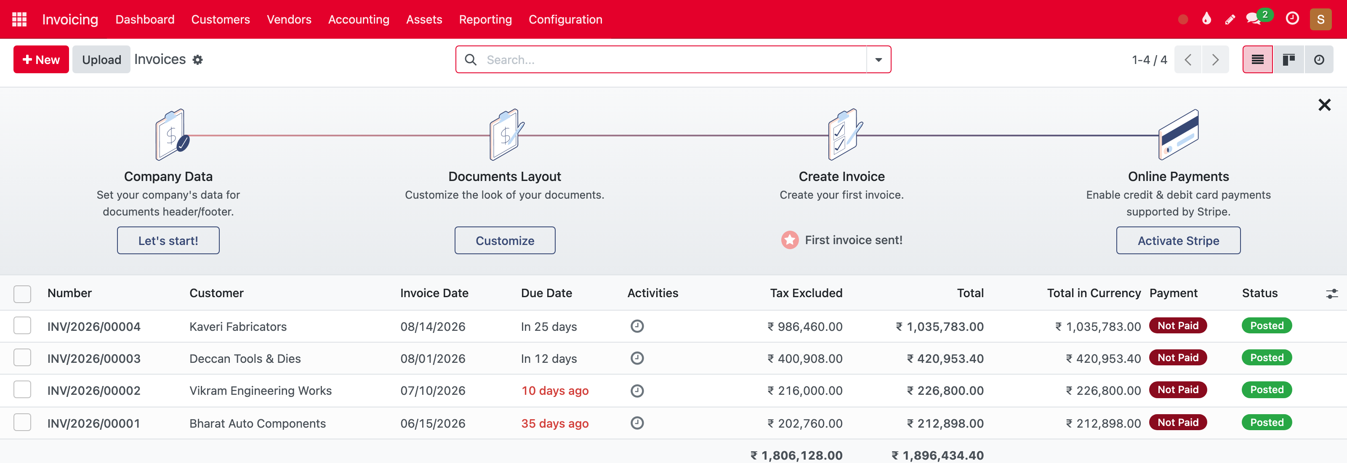Open activity clock for INV/2026/00002
This screenshot has height=463, width=1347.
coord(637,391)
